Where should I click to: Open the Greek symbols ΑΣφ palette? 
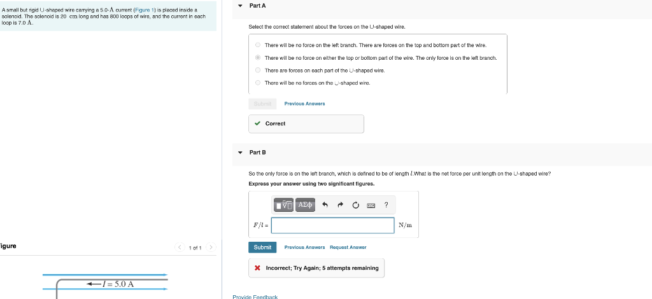coord(305,205)
